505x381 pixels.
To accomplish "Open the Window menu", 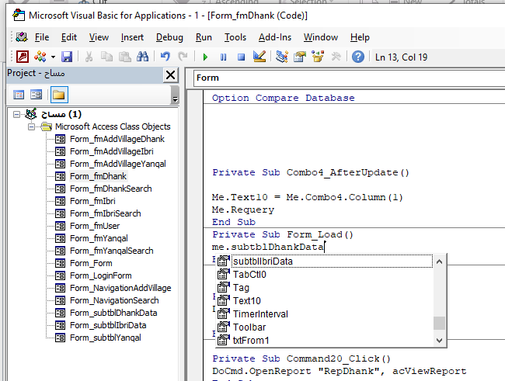I will coord(321,37).
